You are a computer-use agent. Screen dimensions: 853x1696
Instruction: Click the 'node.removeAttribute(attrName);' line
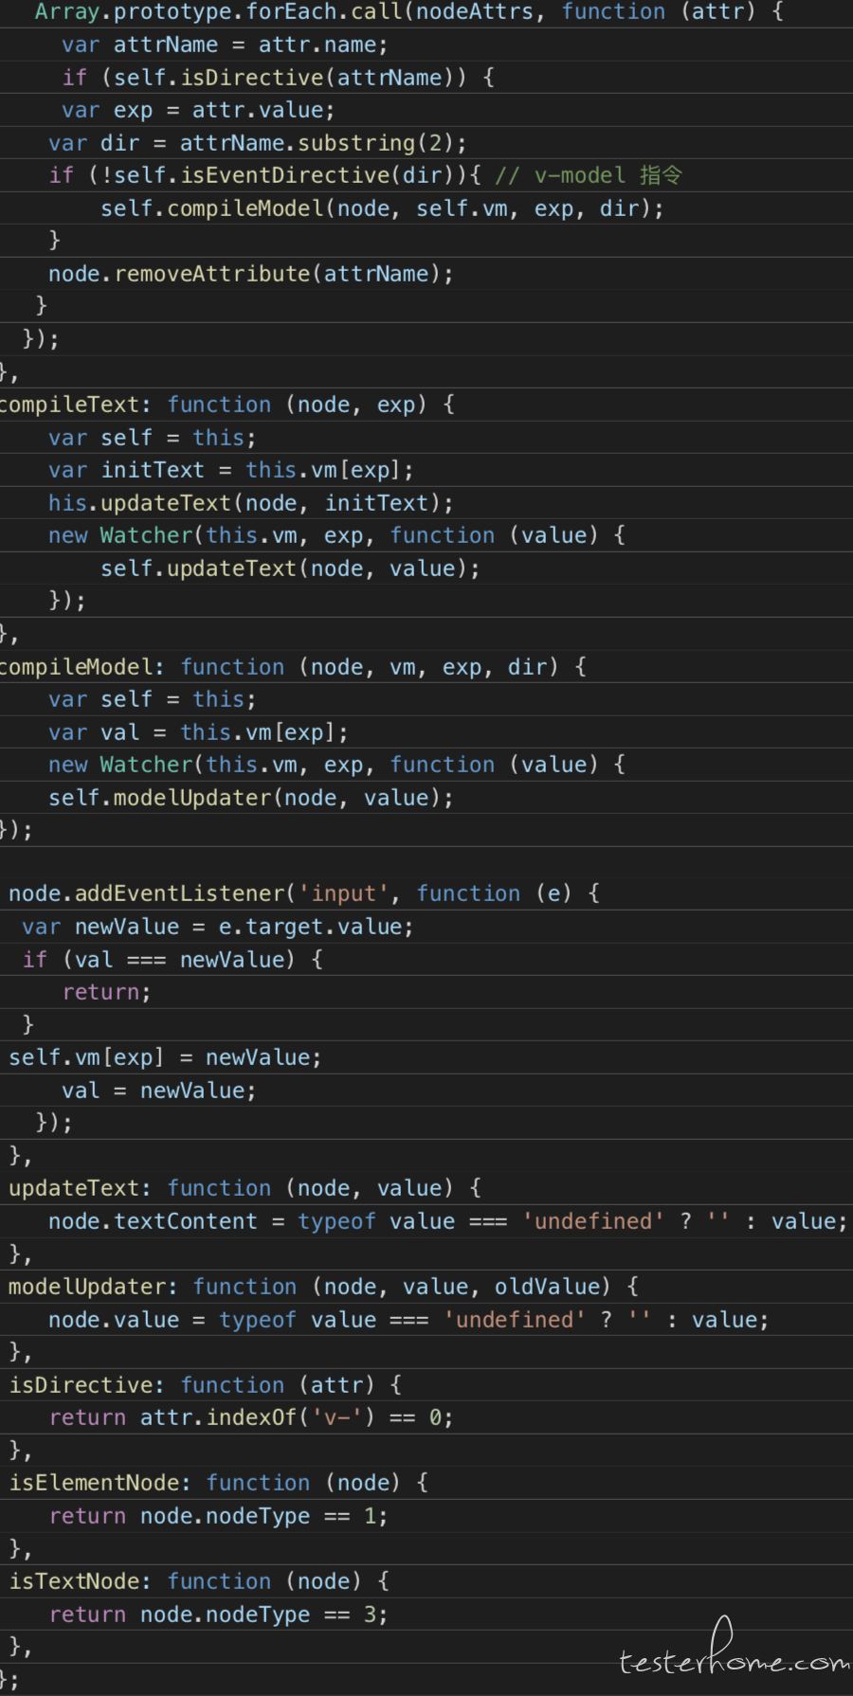click(x=251, y=274)
